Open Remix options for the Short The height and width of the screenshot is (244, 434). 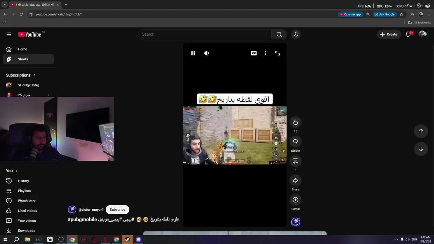coord(295,200)
